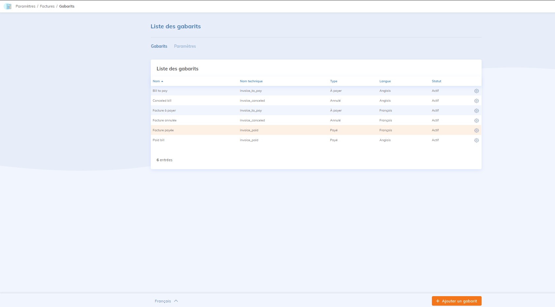Viewport: 555px width, 307px height.
Task: Select the Gabarits tab
Action: pyautogui.click(x=159, y=46)
